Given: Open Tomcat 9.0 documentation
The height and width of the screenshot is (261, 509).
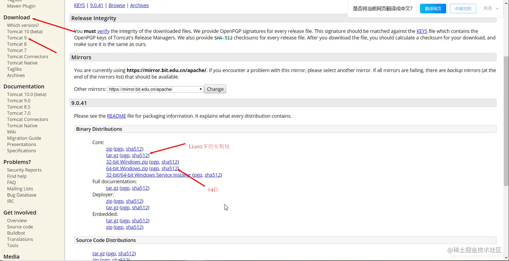Looking at the screenshot, I should [19, 101].
